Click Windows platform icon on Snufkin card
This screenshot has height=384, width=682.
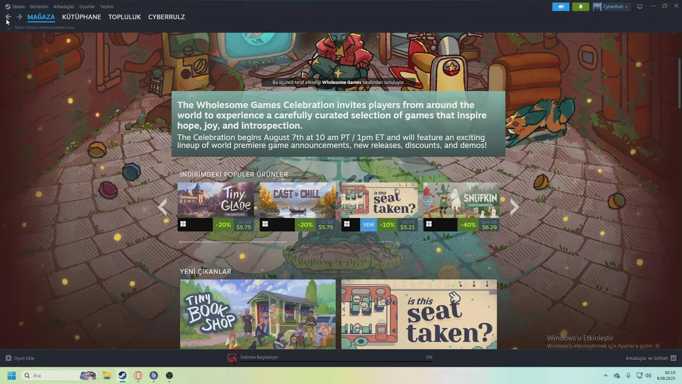click(428, 225)
